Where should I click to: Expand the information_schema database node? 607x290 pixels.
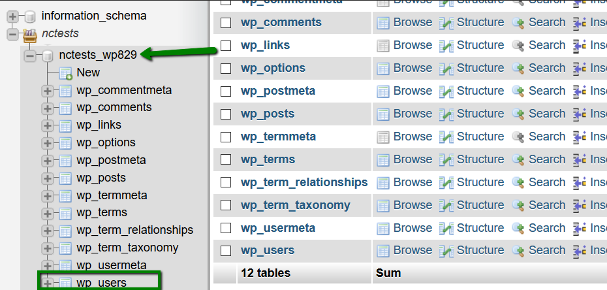pyautogui.click(x=13, y=16)
